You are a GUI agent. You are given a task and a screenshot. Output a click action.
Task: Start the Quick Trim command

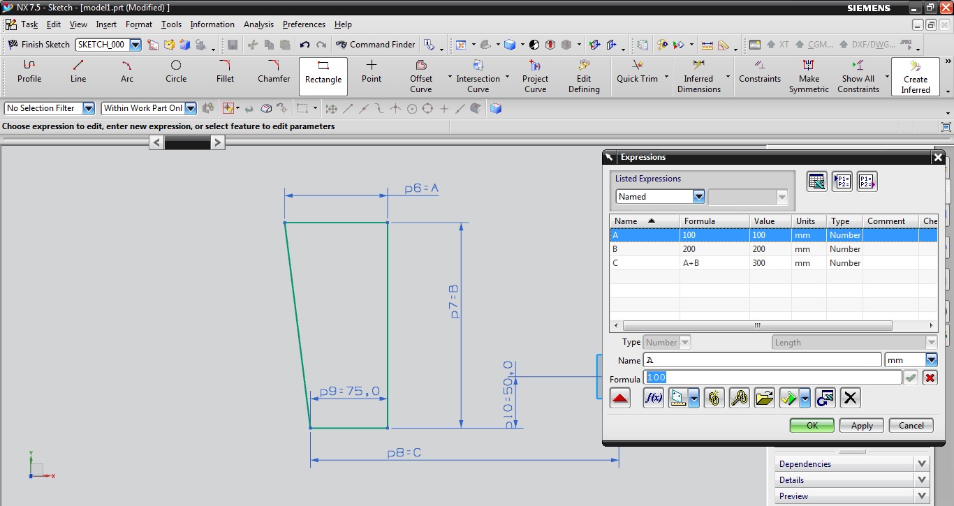point(637,71)
